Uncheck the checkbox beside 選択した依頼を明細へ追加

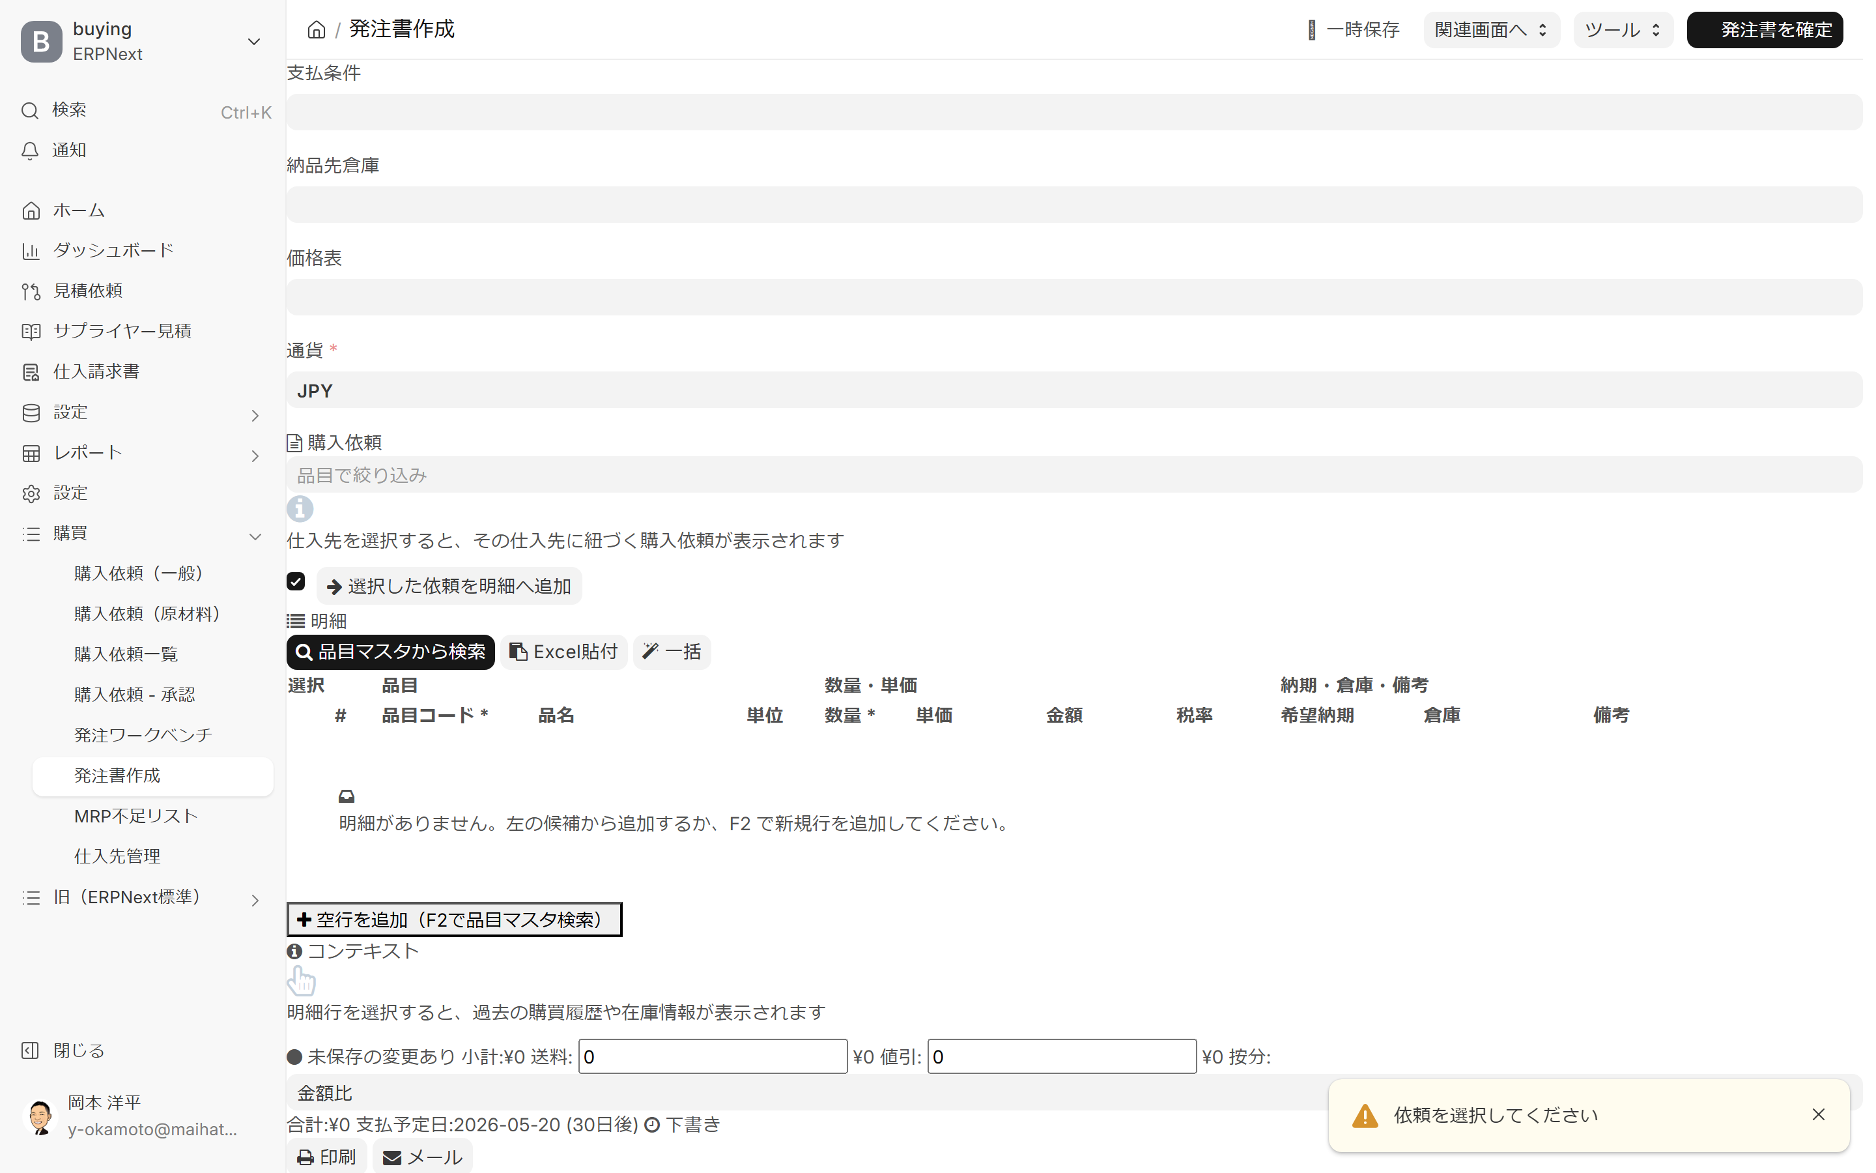295,582
